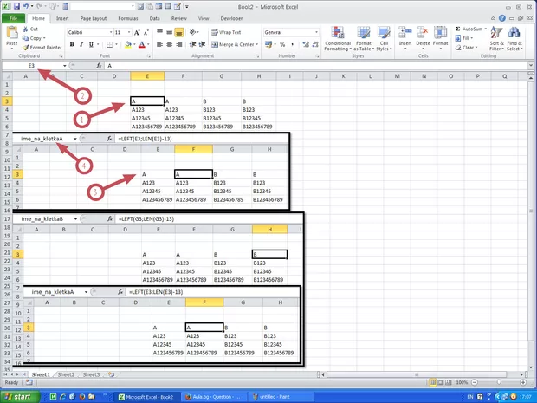Open the Review tab
537x403 pixels.
pyautogui.click(x=178, y=18)
